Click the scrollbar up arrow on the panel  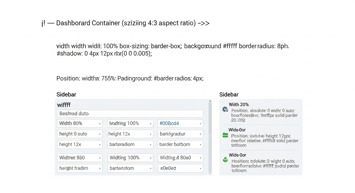(x=210, y=101)
